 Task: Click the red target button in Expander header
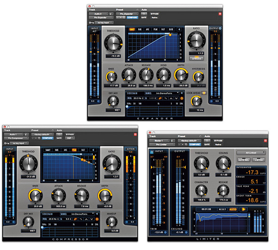220,14
